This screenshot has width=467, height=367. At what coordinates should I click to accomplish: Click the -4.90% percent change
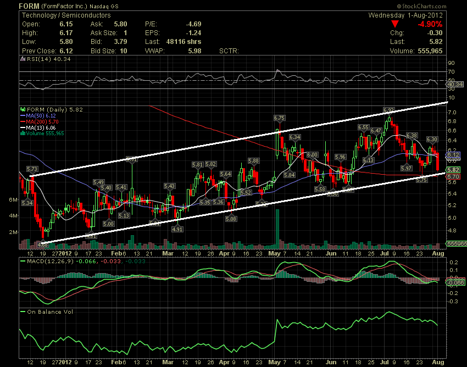tap(430, 24)
